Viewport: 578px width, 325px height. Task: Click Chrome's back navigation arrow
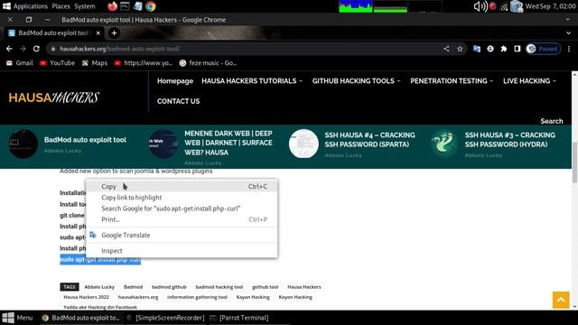click(x=9, y=49)
